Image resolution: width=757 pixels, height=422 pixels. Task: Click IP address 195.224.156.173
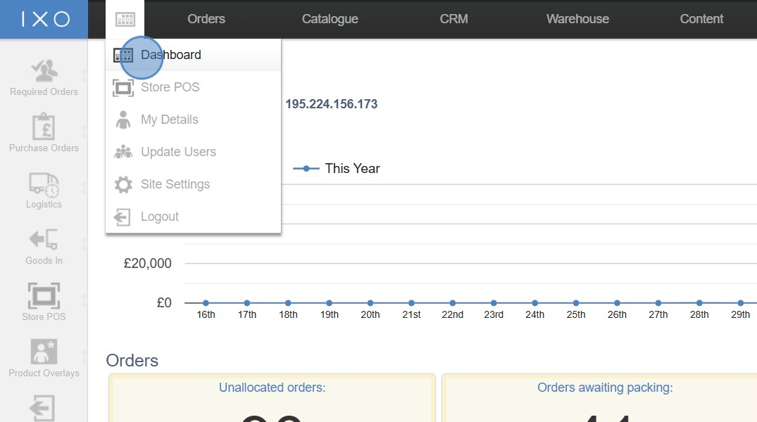point(331,103)
